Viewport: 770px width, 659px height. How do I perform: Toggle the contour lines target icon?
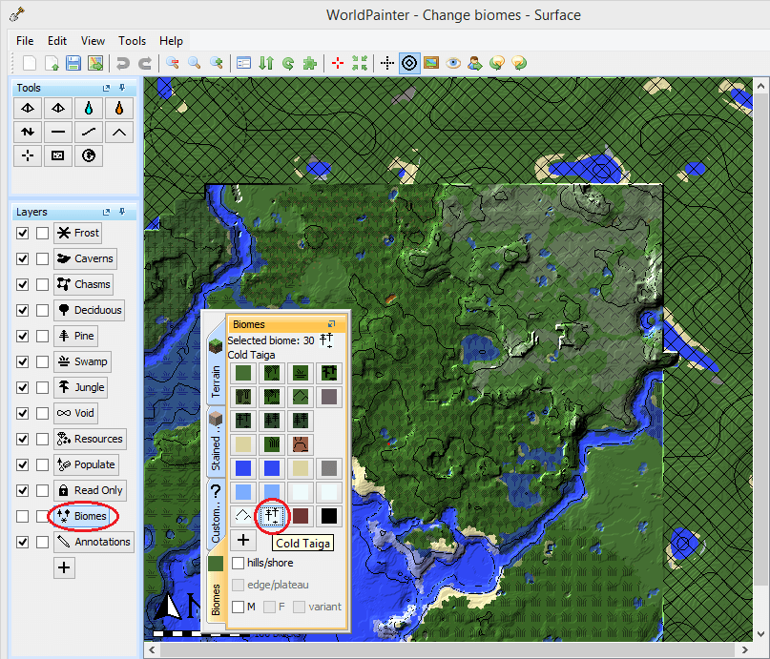click(409, 63)
